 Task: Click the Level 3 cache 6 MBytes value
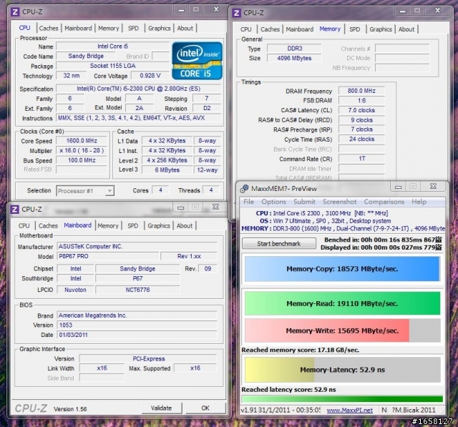167,170
